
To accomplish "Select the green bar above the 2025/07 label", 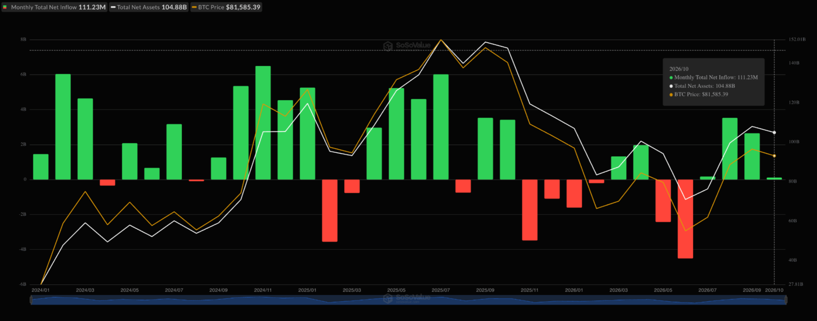I will 441,127.
